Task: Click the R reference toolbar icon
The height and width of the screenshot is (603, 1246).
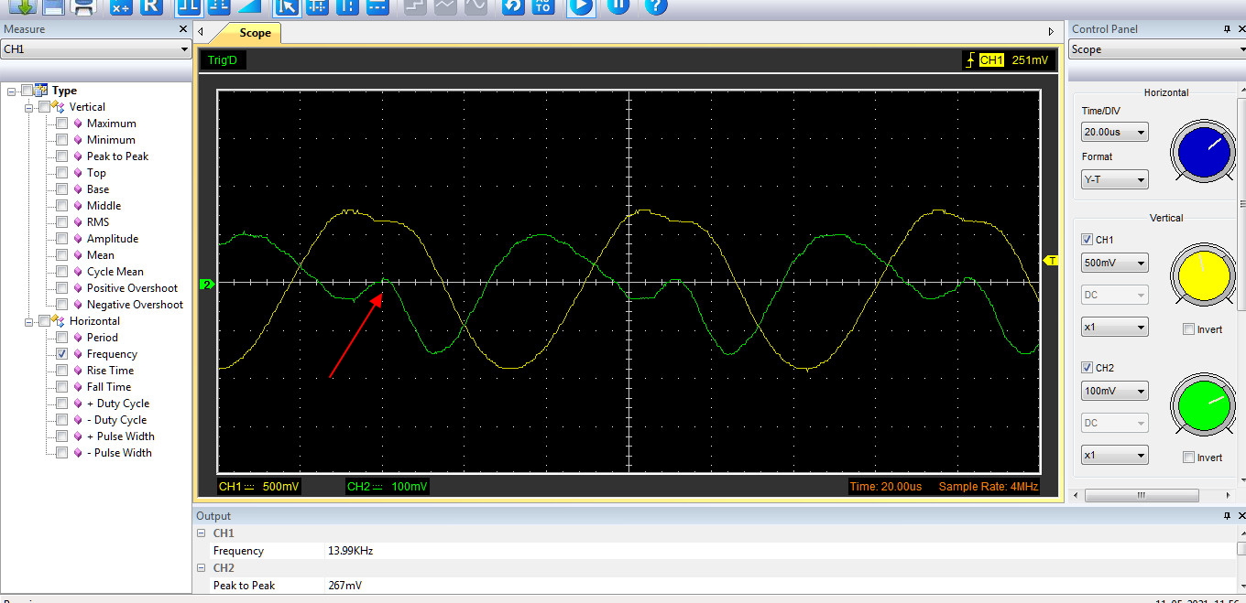Action: pyautogui.click(x=152, y=5)
